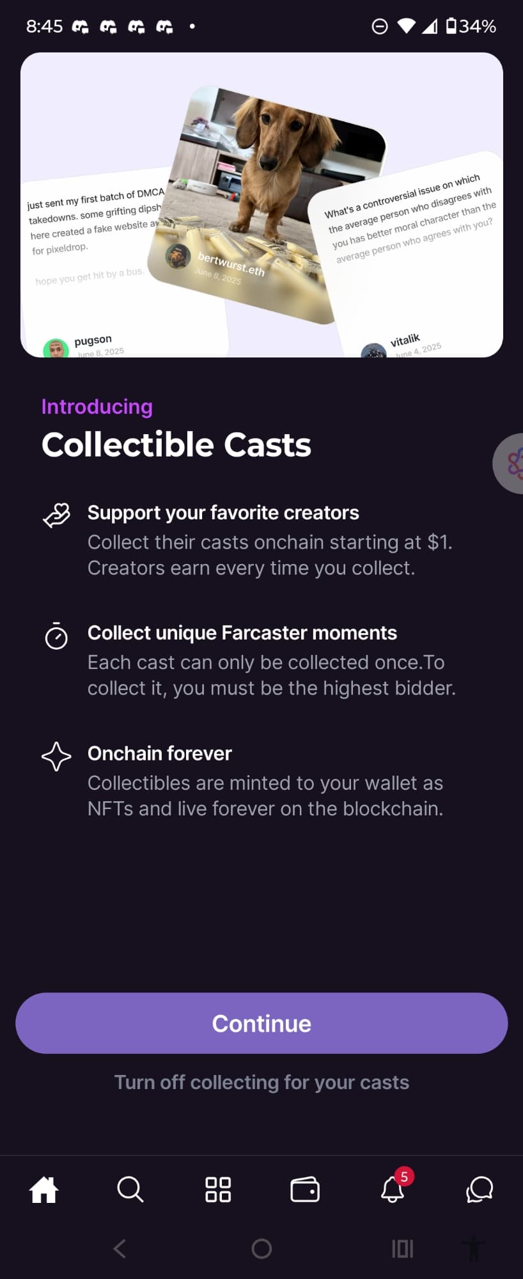This screenshot has width=523, height=1279.
Task: Open the Wallet icon
Action: point(305,1189)
